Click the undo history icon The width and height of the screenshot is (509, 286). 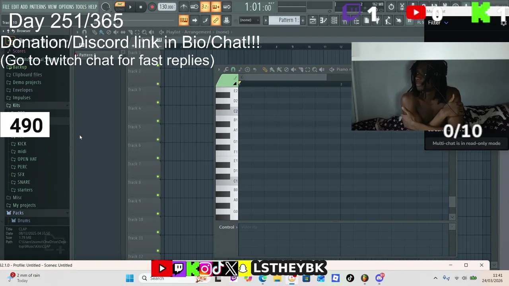391,7
